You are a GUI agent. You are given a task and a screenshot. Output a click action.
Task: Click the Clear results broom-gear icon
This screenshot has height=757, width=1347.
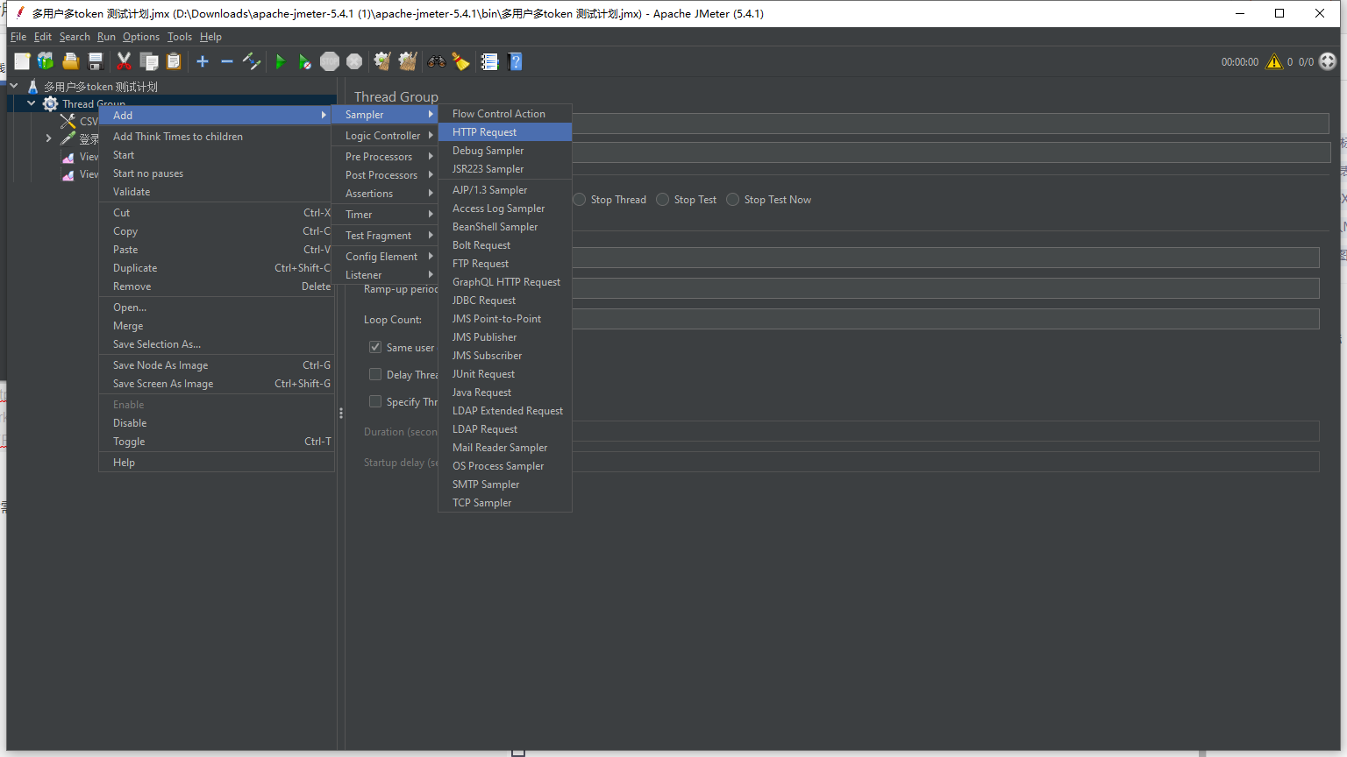point(382,61)
